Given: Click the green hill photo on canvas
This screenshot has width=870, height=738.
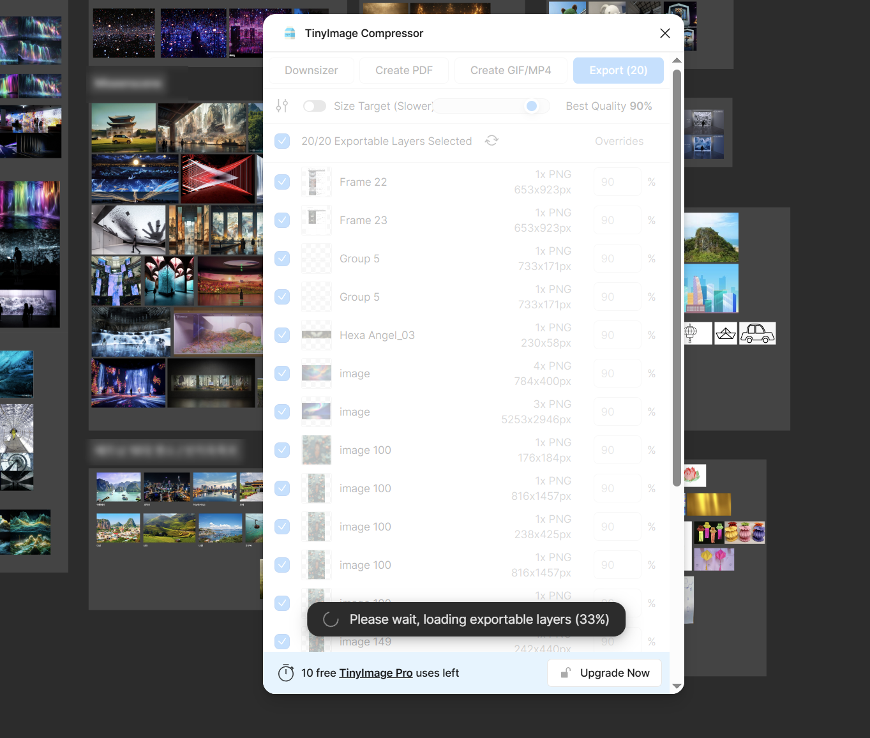Looking at the screenshot, I should [x=711, y=237].
